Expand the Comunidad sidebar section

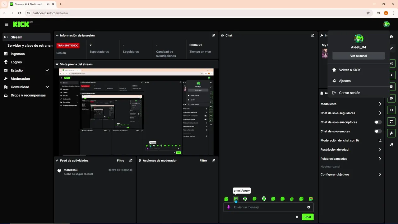point(47,87)
